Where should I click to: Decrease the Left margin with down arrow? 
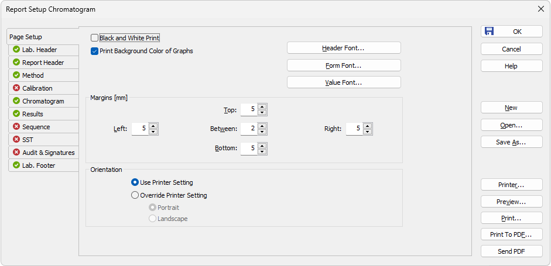pyautogui.click(x=153, y=132)
